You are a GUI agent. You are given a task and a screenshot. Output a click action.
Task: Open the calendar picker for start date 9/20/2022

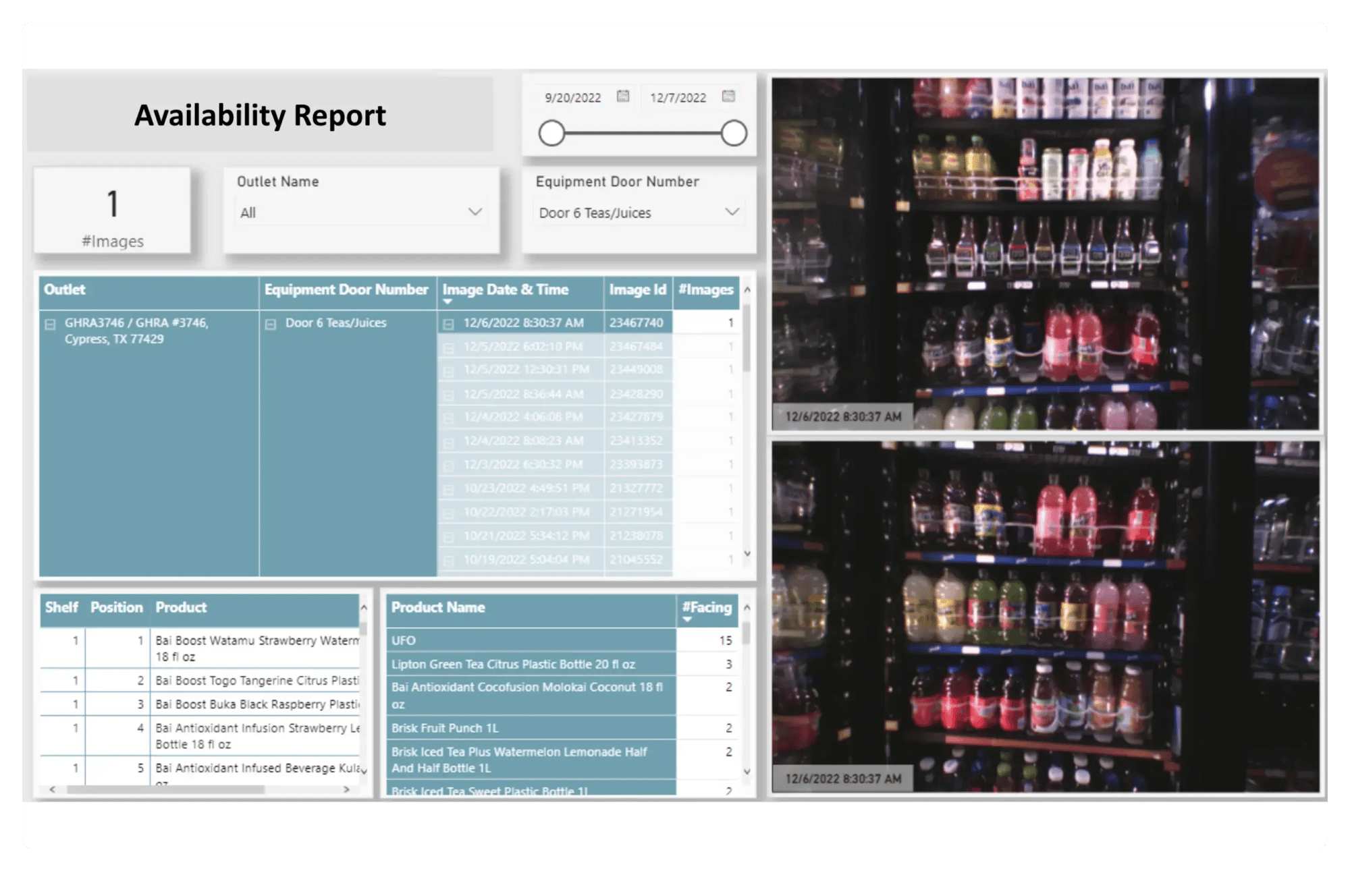[x=622, y=96]
